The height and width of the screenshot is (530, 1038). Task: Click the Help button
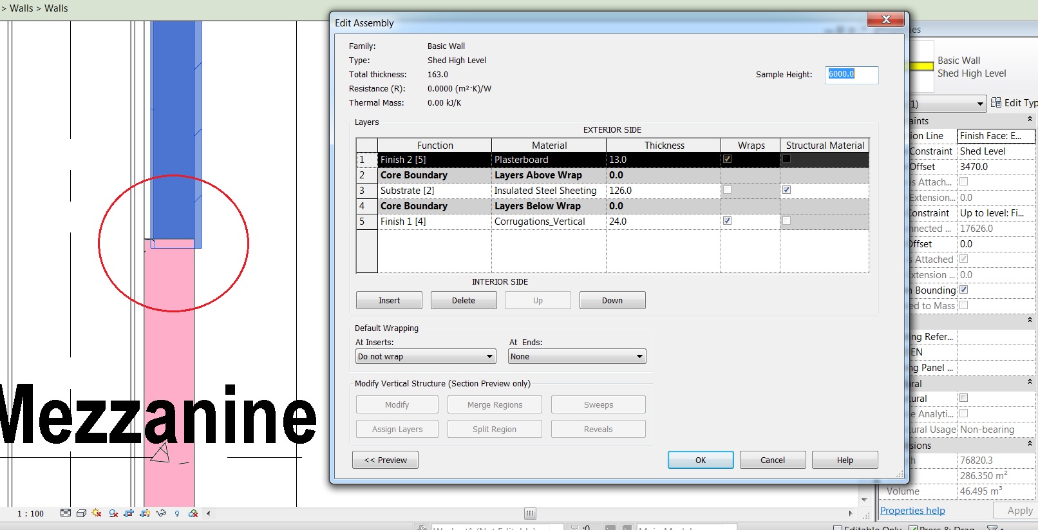click(x=845, y=460)
